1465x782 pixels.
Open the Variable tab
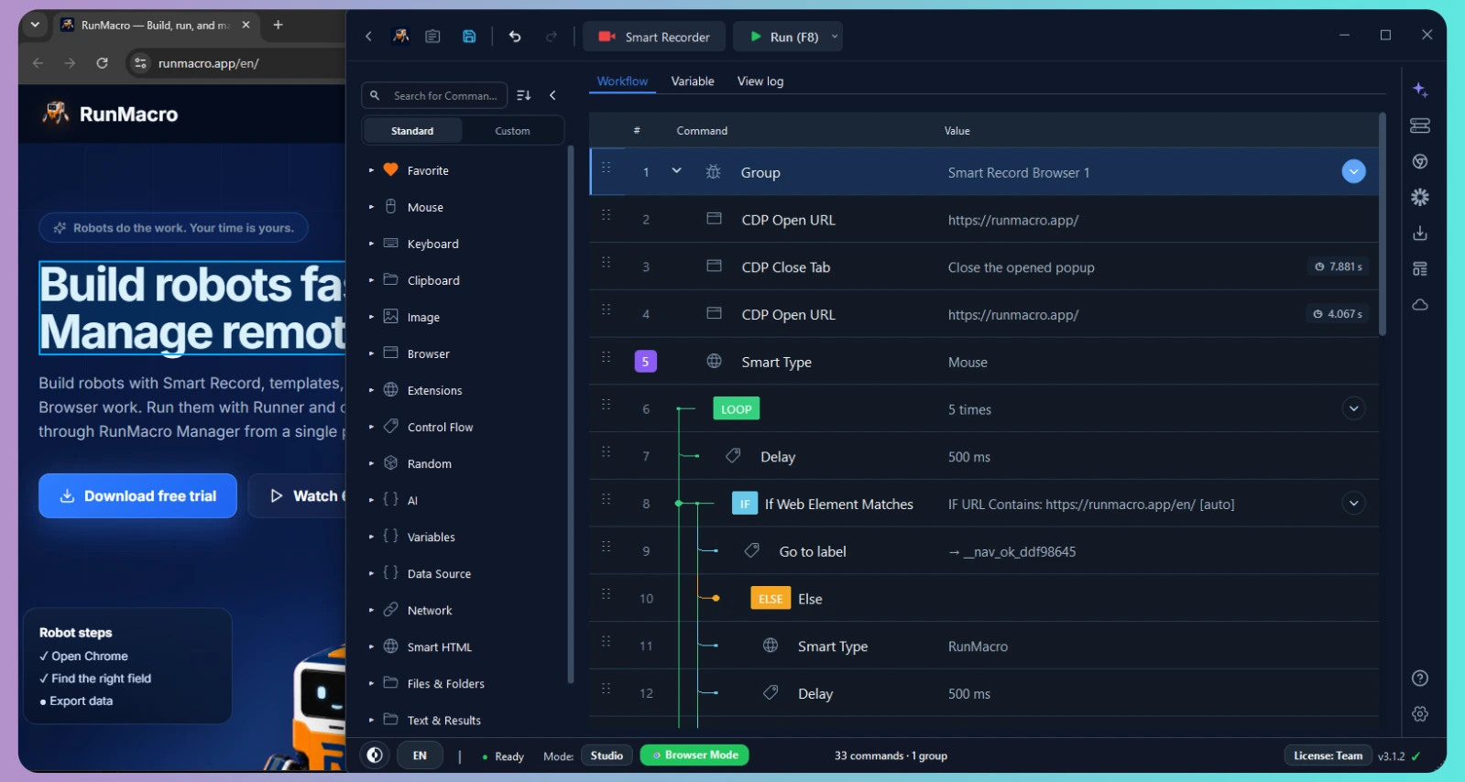693,81
